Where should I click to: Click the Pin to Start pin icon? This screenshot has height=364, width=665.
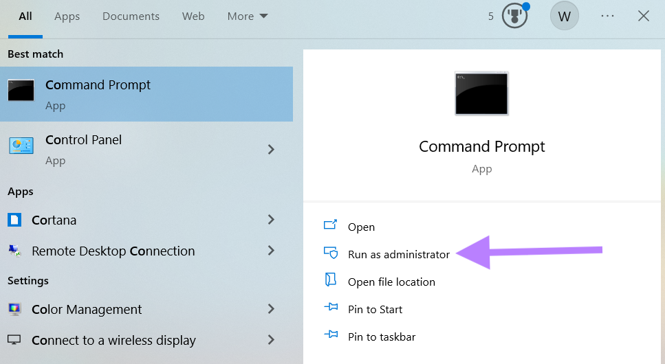pos(331,307)
